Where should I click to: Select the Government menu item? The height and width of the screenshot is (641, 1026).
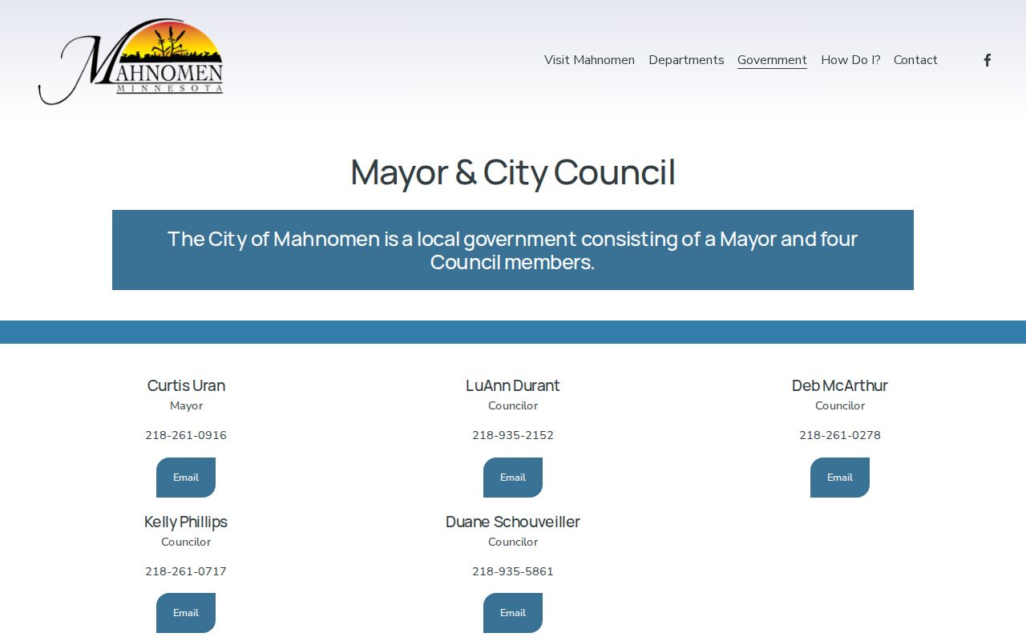point(772,60)
